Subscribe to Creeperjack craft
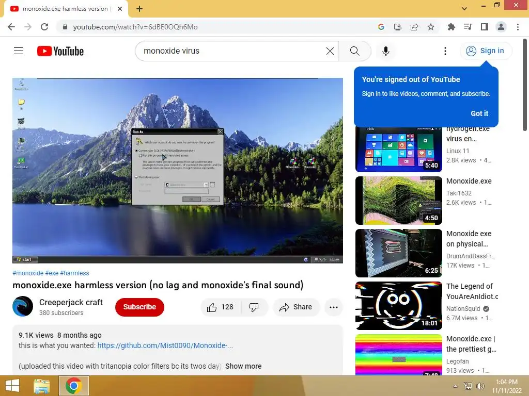Screen dimensions: 529x396 pos(139,307)
